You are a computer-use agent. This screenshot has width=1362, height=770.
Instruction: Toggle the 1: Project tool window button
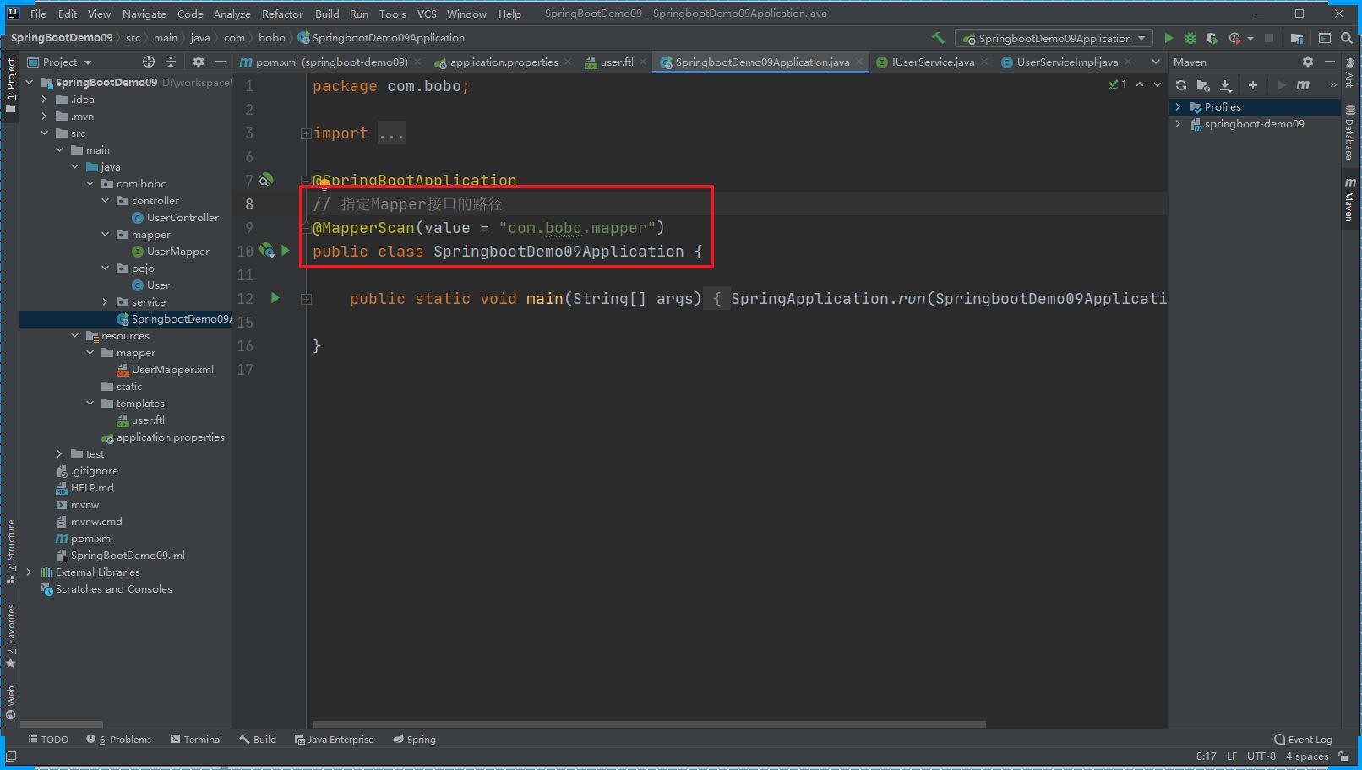11,85
